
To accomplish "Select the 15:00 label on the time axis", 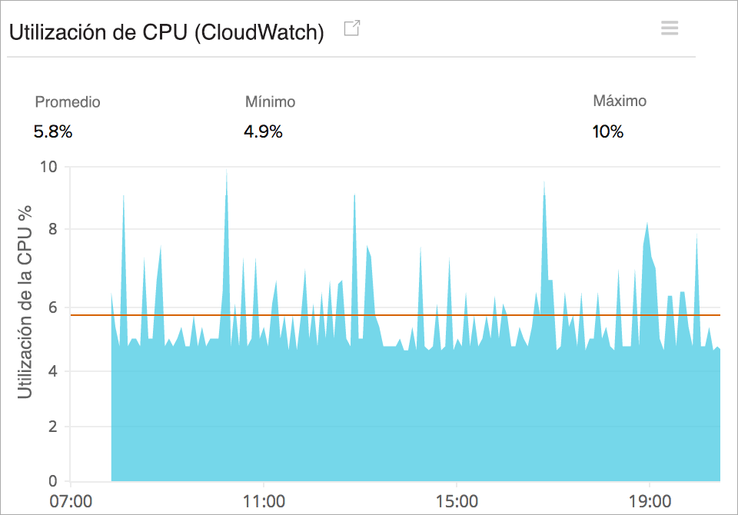I will point(459,502).
